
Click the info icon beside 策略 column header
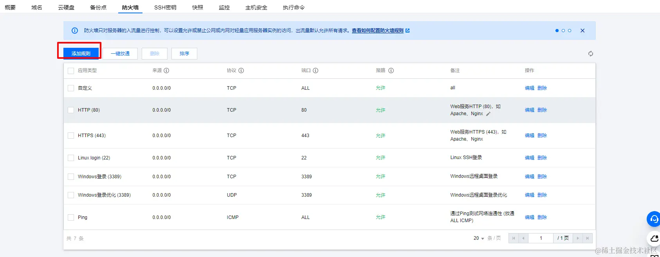[391, 71]
